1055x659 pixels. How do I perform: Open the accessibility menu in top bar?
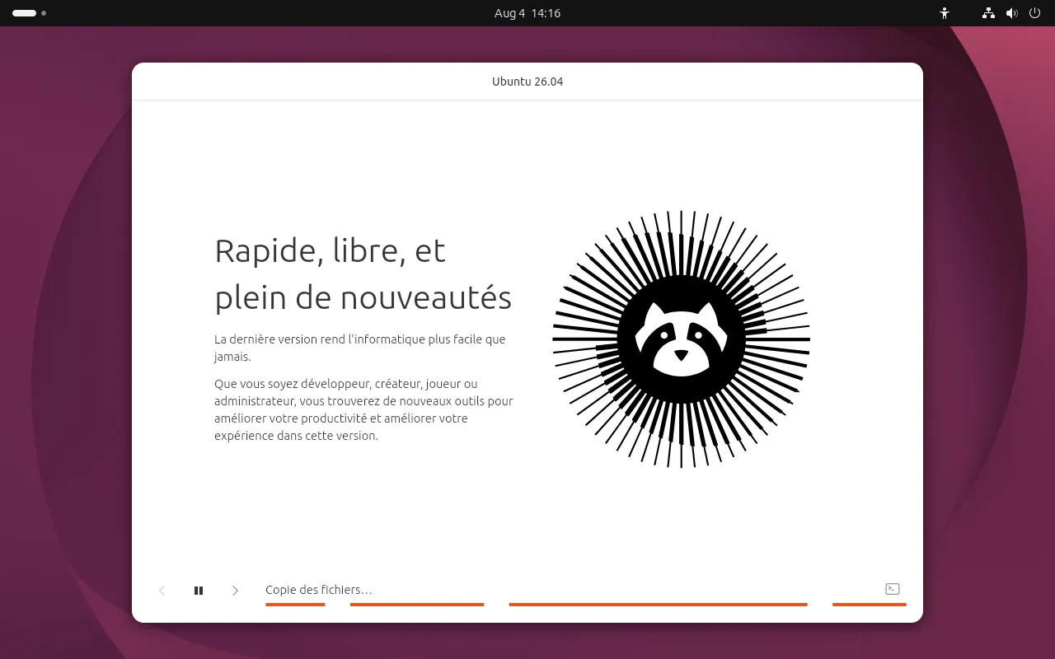coord(945,13)
